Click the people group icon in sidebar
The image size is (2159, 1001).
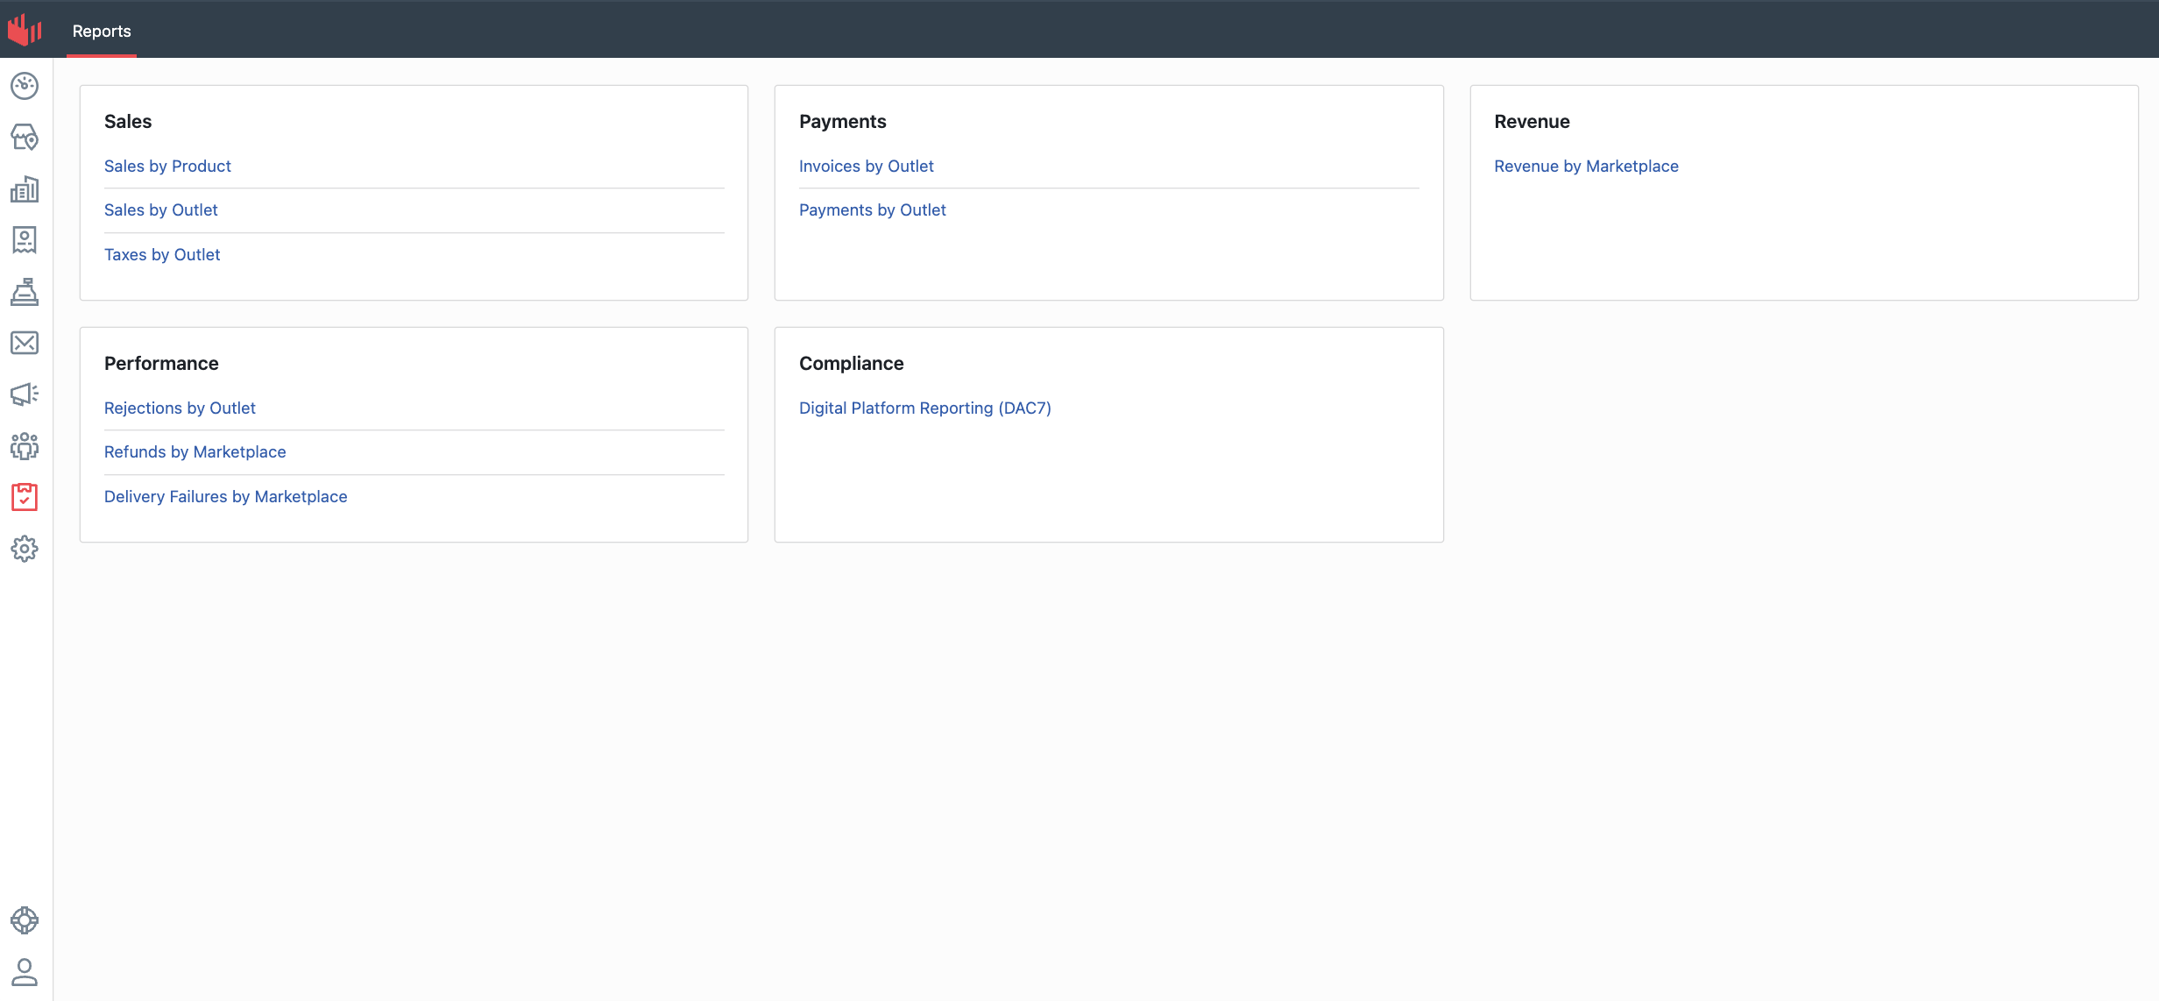[25, 446]
